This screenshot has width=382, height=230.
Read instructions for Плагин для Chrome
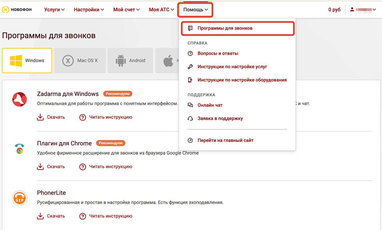106,166
